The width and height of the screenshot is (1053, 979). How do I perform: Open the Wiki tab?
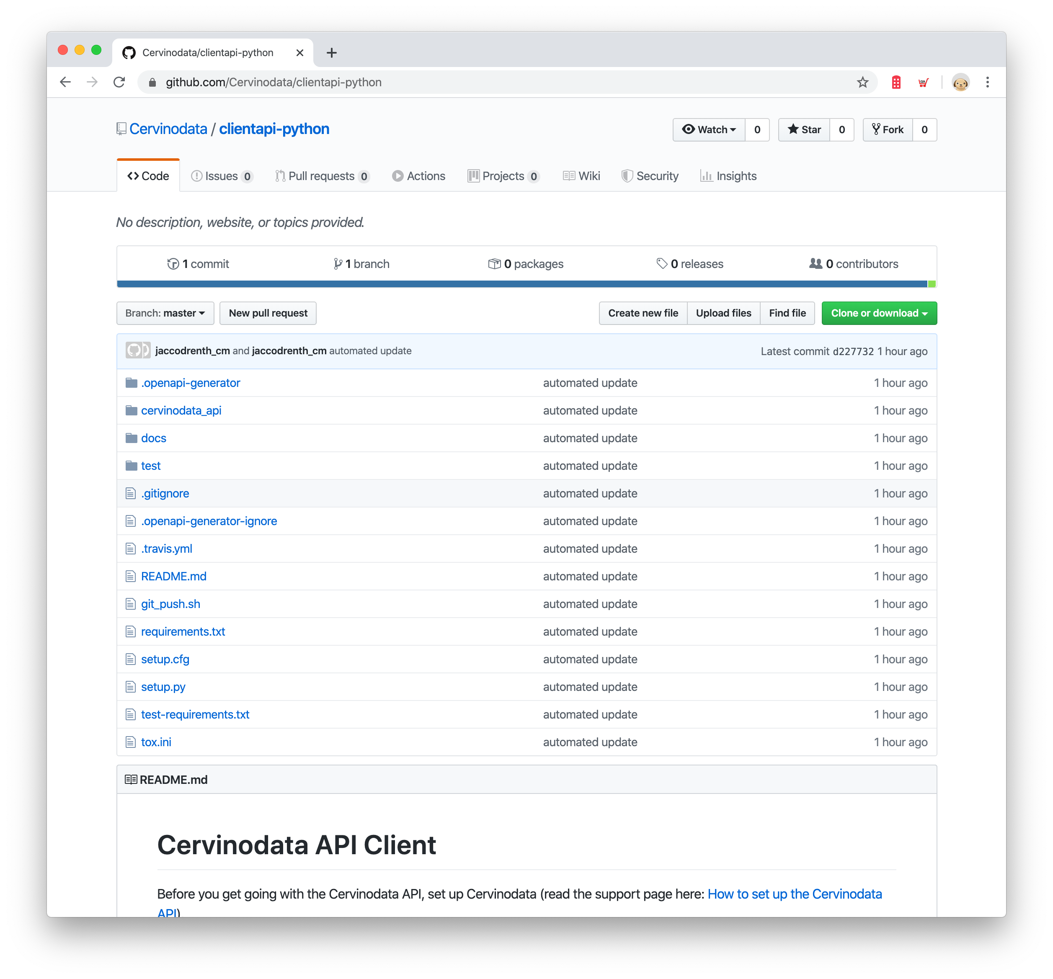[582, 176]
